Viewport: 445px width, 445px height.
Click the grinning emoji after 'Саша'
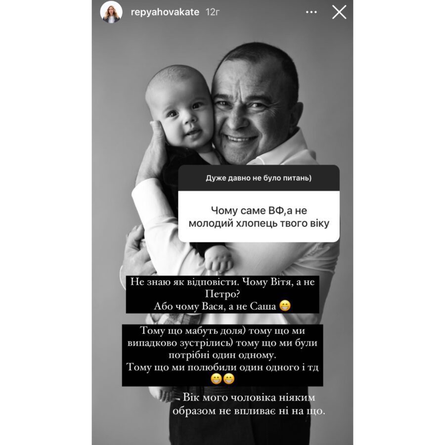click(x=285, y=306)
